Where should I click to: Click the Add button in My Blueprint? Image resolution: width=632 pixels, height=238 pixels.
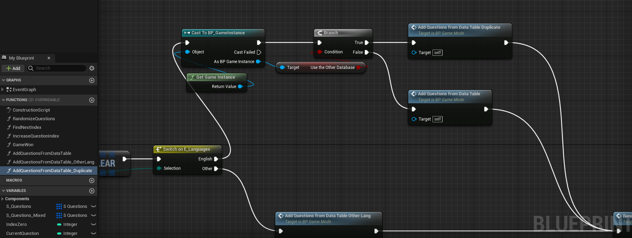pyautogui.click(x=13, y=68)
